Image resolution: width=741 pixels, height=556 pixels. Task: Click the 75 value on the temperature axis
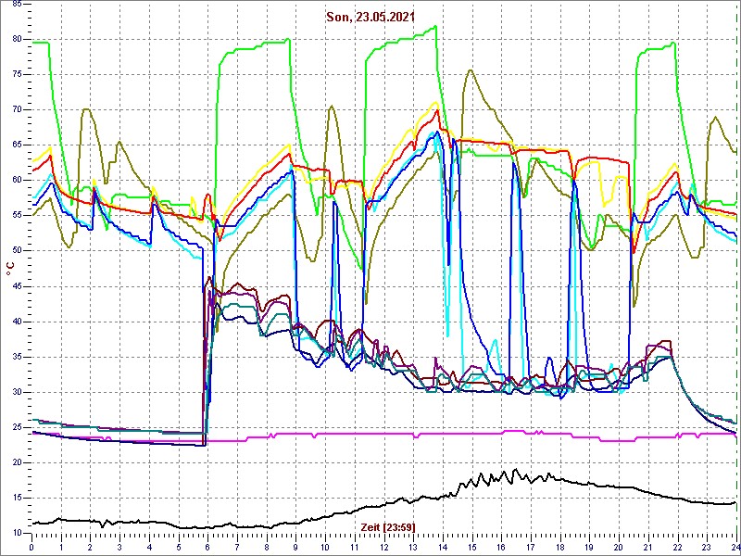tap(16, 75)
